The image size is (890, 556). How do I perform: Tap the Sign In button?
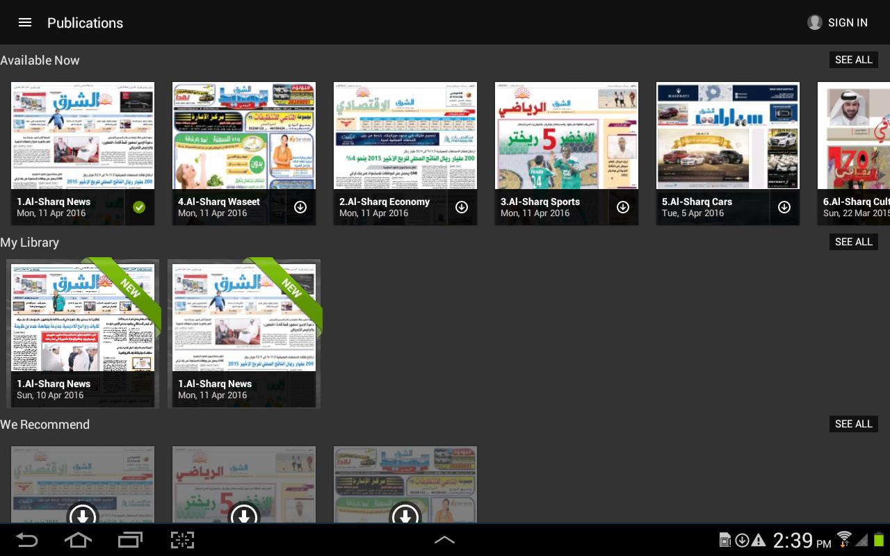coord(838,22)
